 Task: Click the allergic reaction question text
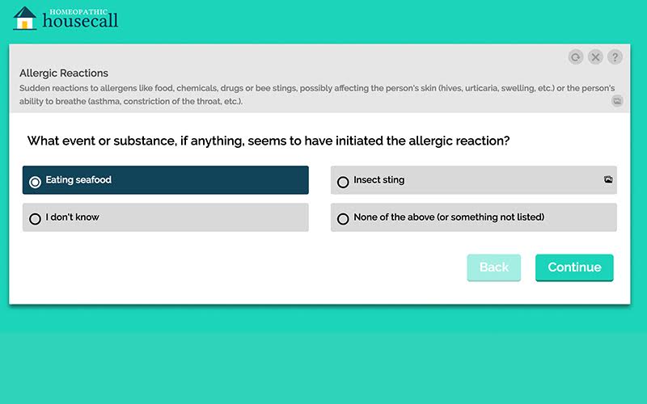(x=269, y=141)
